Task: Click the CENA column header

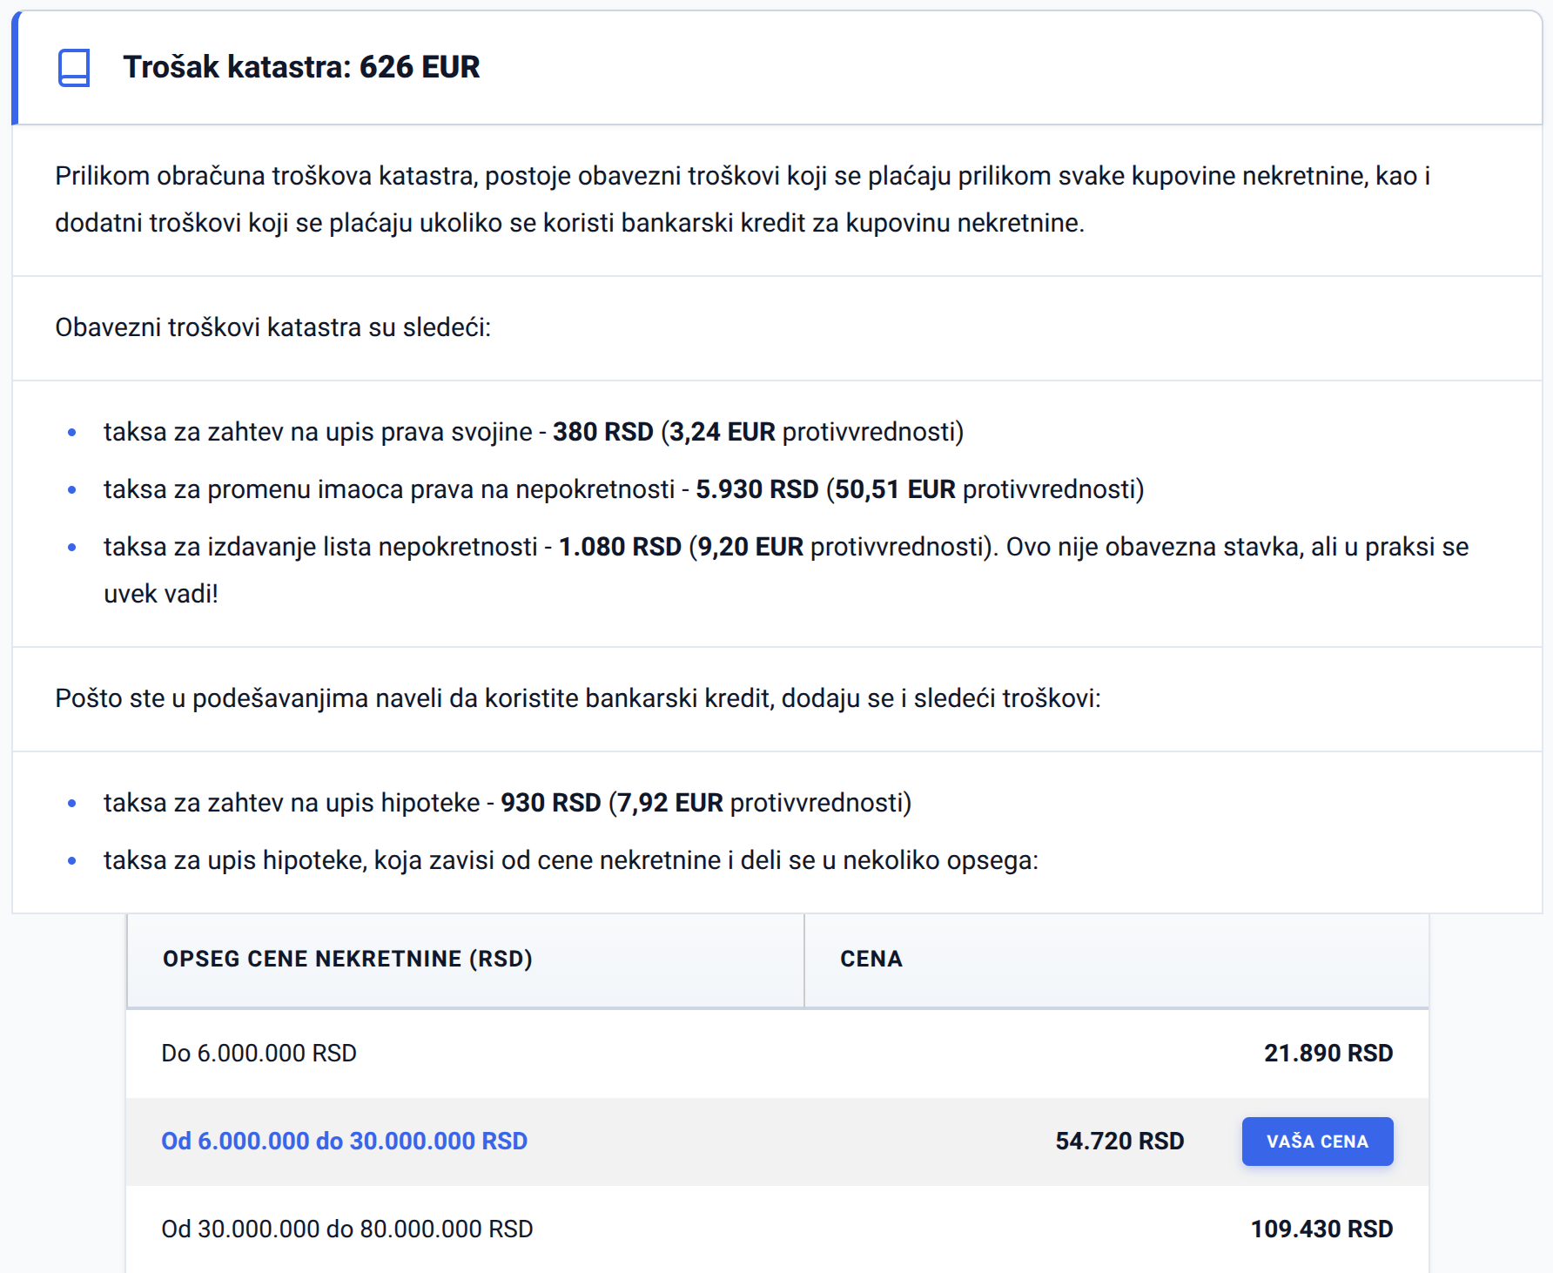Action: point(871,959)
